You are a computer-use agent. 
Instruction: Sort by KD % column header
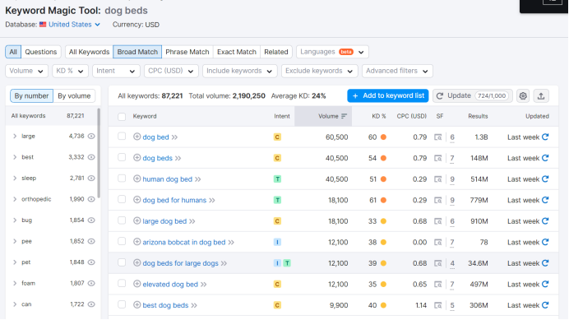click(378, 116)
